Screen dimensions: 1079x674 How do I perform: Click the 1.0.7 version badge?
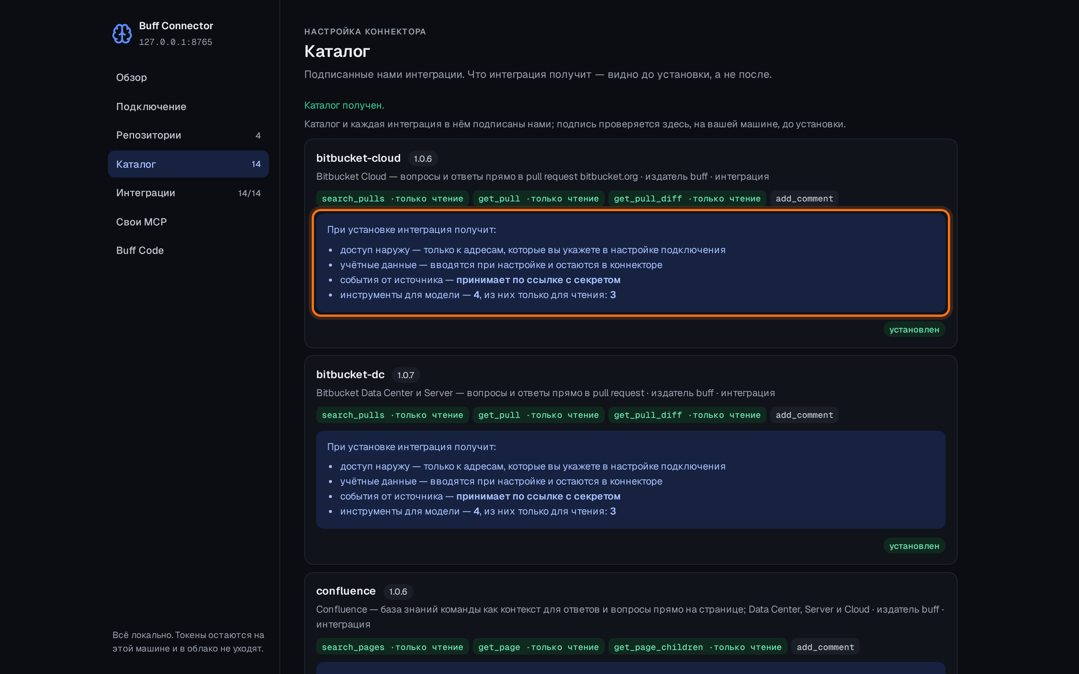pyautogui.click(x=406, y=375)
